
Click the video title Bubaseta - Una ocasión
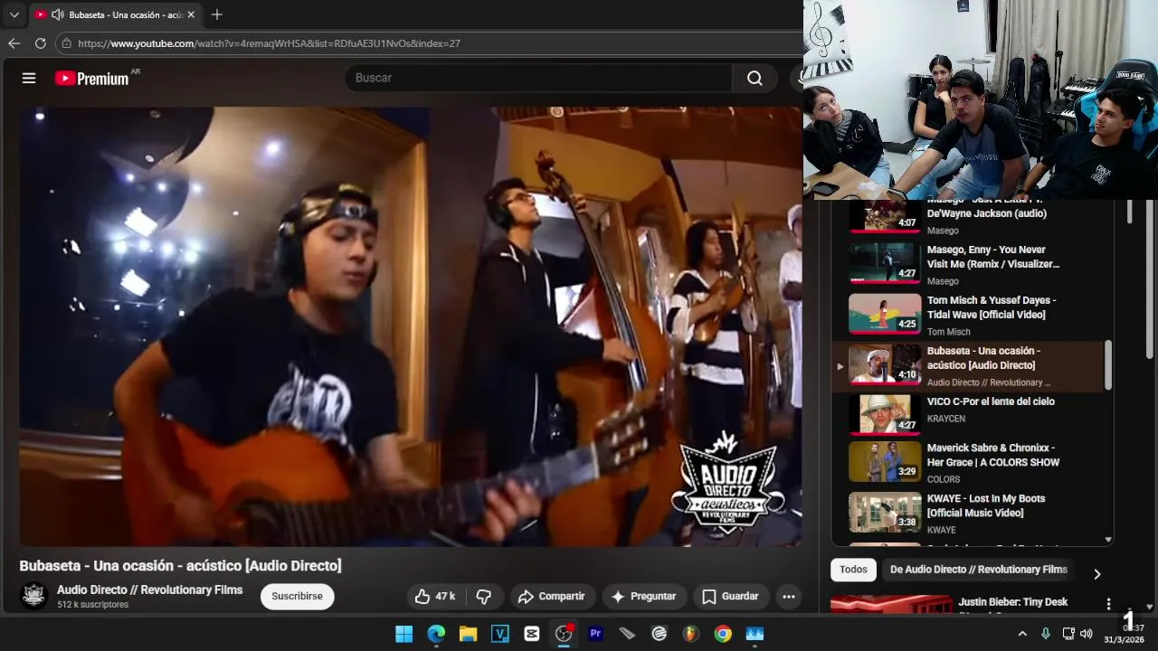tap(181, 566)
